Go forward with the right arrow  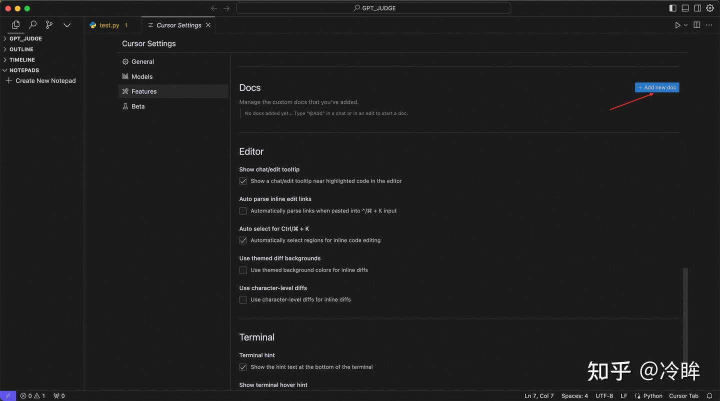(x=226, y=8)
